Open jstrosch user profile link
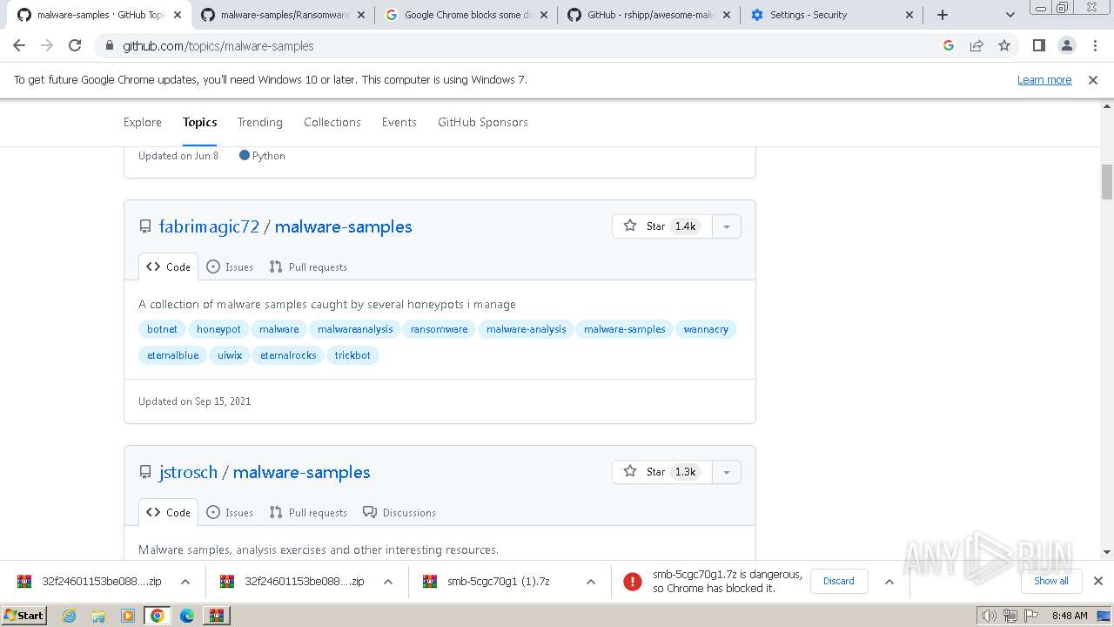 click(188, 472)
